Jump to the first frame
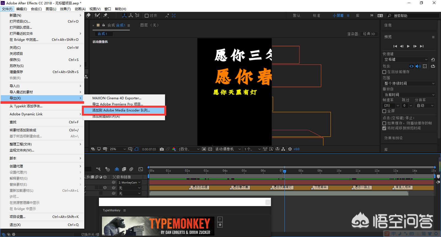This screenshot has height=237, width=441. (x=395, y=46)
